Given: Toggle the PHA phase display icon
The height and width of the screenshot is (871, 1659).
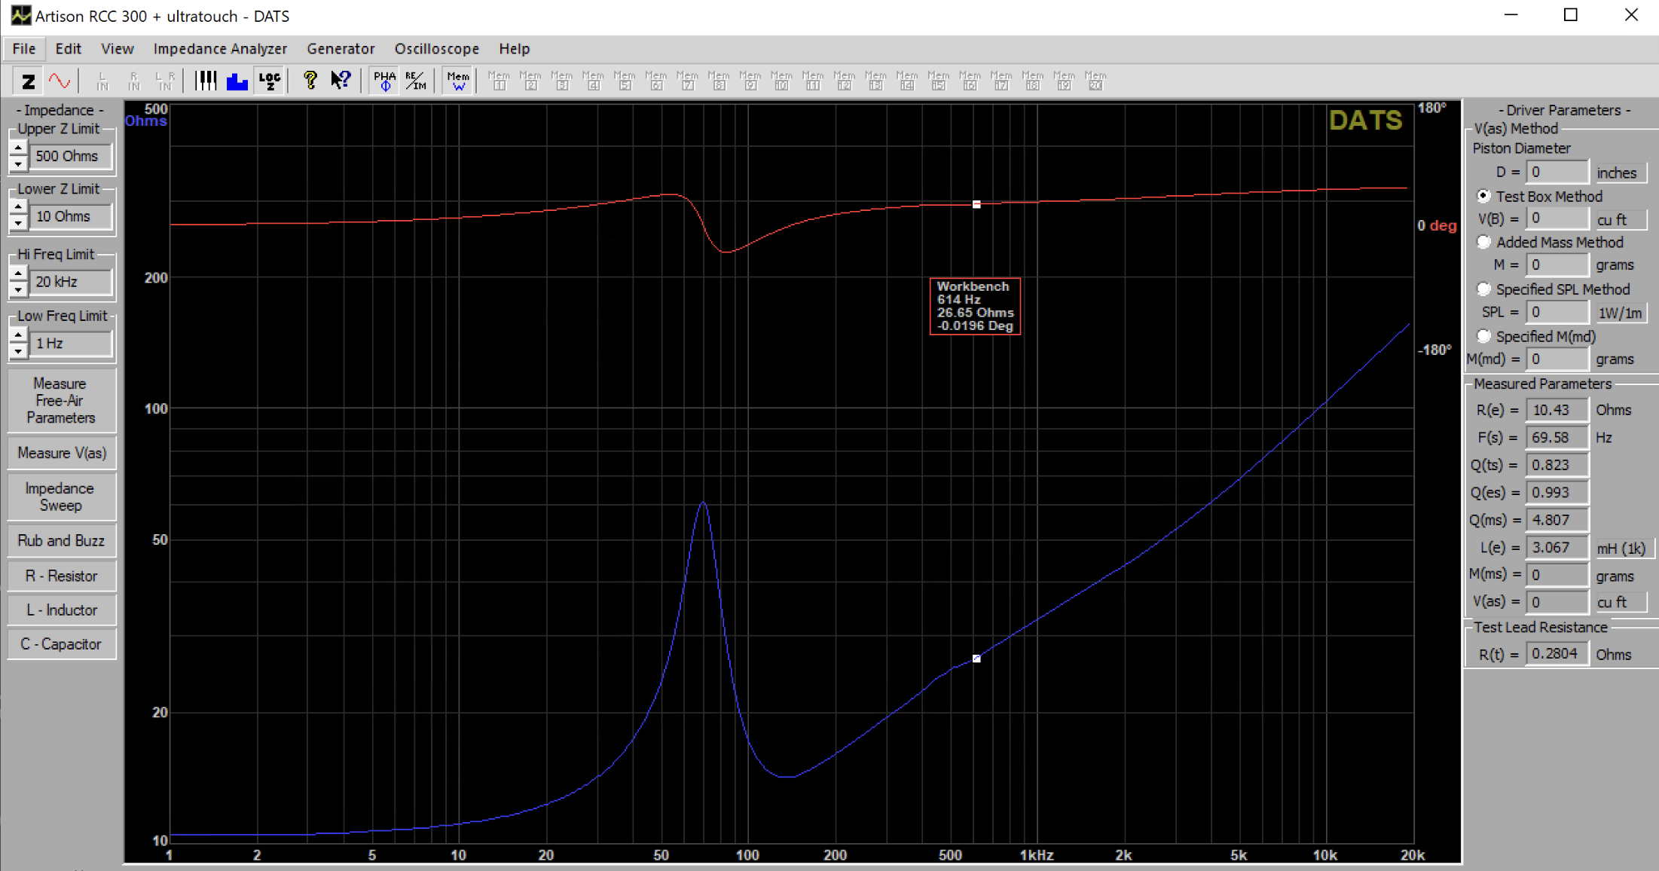Looking at the screenshot, I should (384, 81).
